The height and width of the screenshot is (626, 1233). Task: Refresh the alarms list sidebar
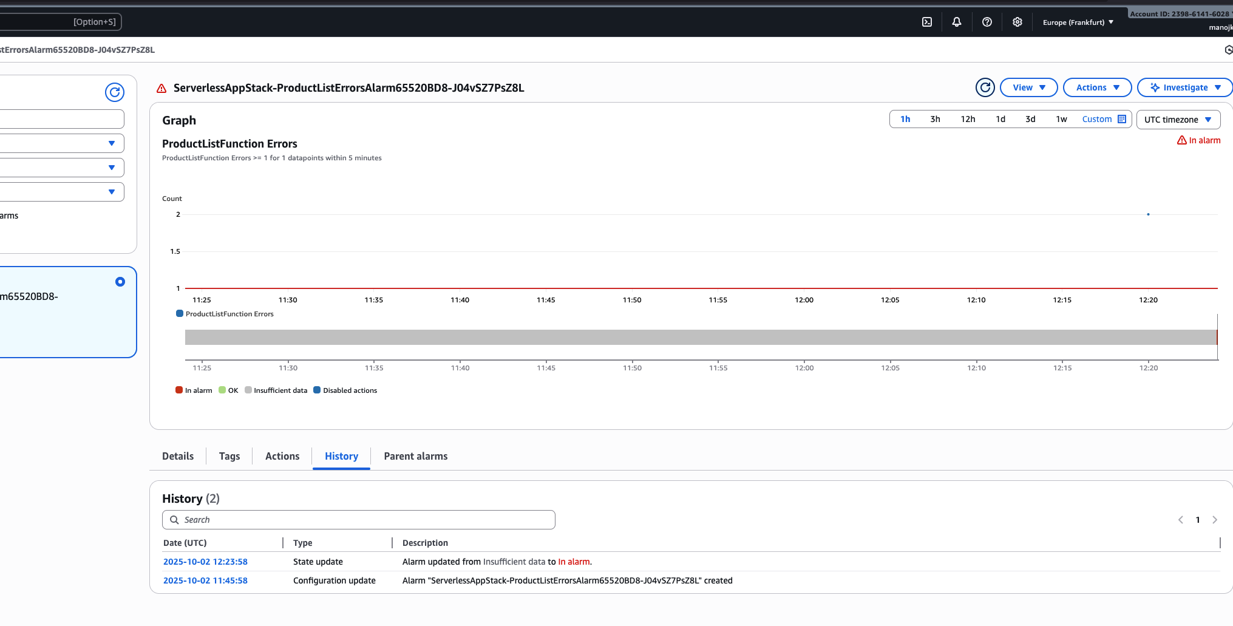[115, 92]
